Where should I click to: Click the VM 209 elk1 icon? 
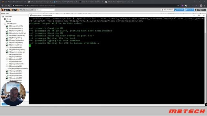point(7,45)
